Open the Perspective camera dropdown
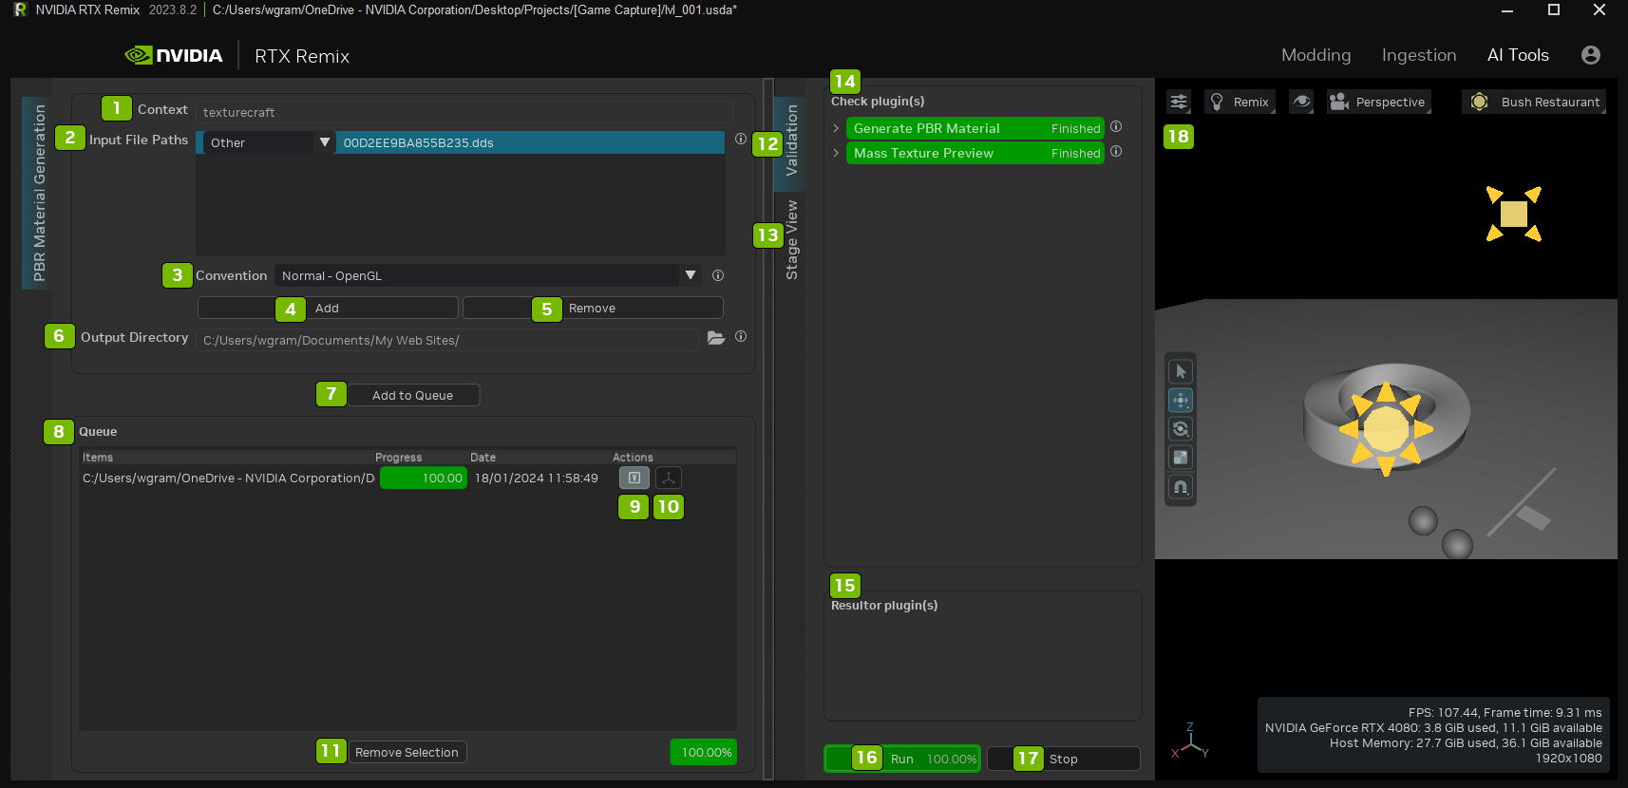The height and width of the screenshot is (788, 1628). click(1378, 102)
